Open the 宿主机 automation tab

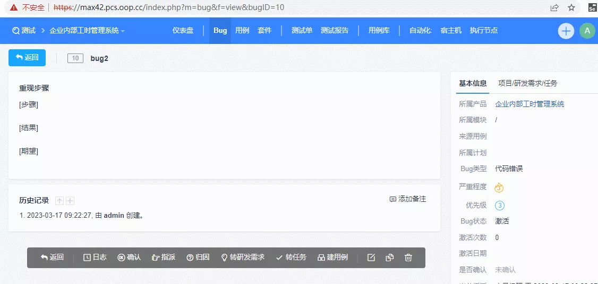(x=451, y=30)
